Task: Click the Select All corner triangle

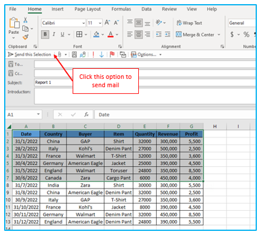Action: point(9,126)
